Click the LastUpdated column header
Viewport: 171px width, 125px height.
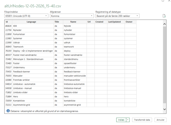pyautogui.click(x=116, y=22)
